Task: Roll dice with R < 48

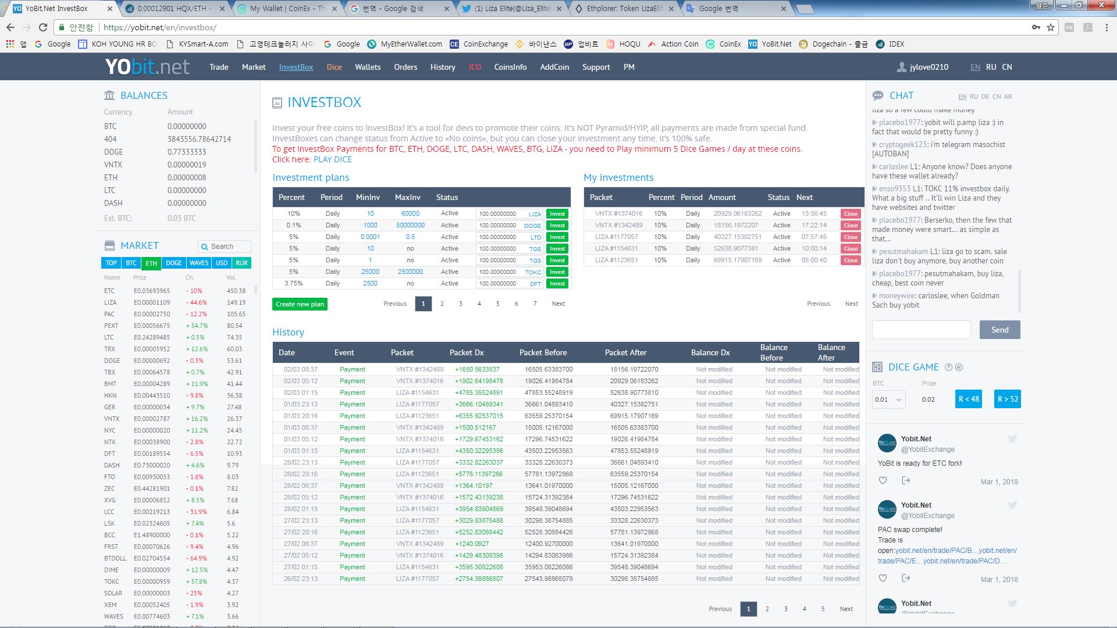Action: click(x=969, y=399)
